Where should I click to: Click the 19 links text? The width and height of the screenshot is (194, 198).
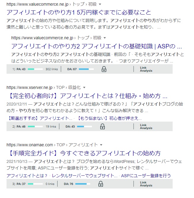[51, 127]
